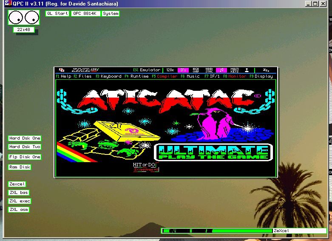This screenshot has height=241, width=332.
Task: Toggle the HIGH COMP setting
Action: pos(196,70)
